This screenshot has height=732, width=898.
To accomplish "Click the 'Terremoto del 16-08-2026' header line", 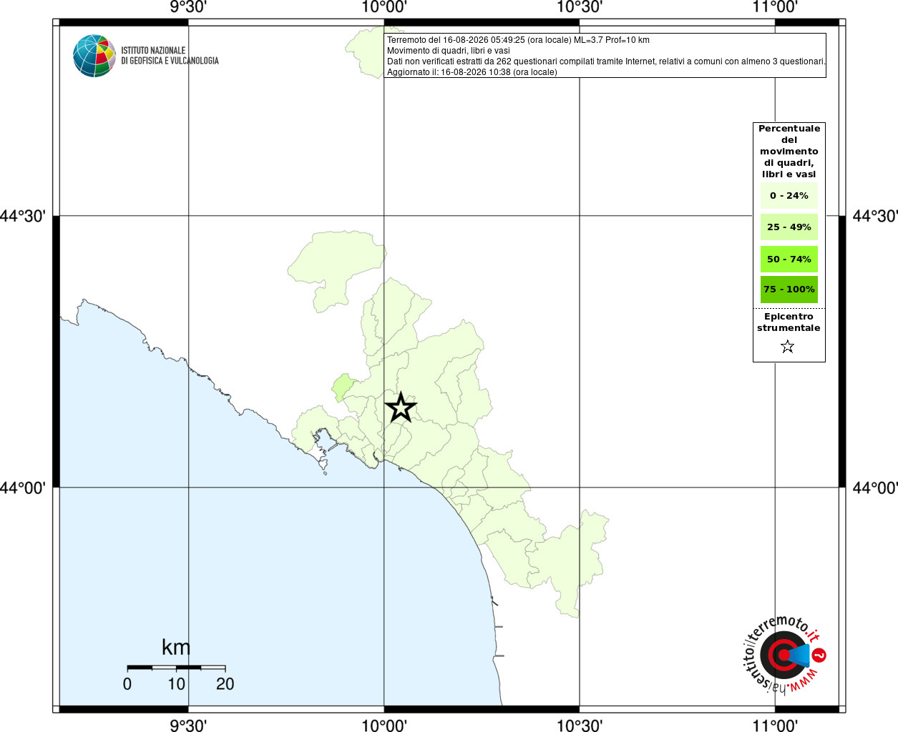I will pos(518,40).
